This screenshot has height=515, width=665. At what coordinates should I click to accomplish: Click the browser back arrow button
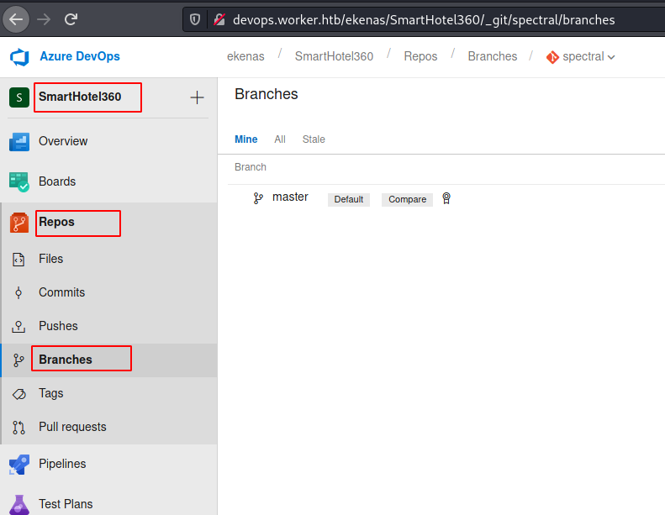click(16, 19)
